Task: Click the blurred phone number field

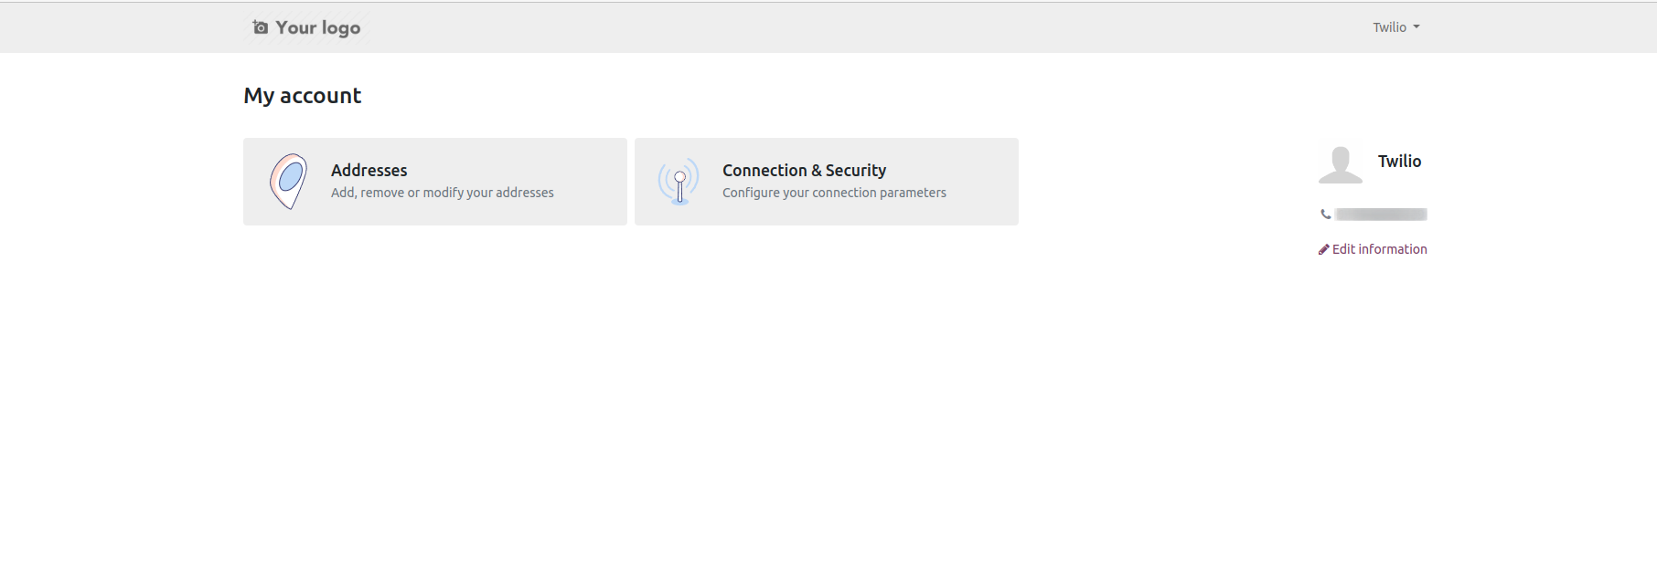Action: pos(1381,215)
